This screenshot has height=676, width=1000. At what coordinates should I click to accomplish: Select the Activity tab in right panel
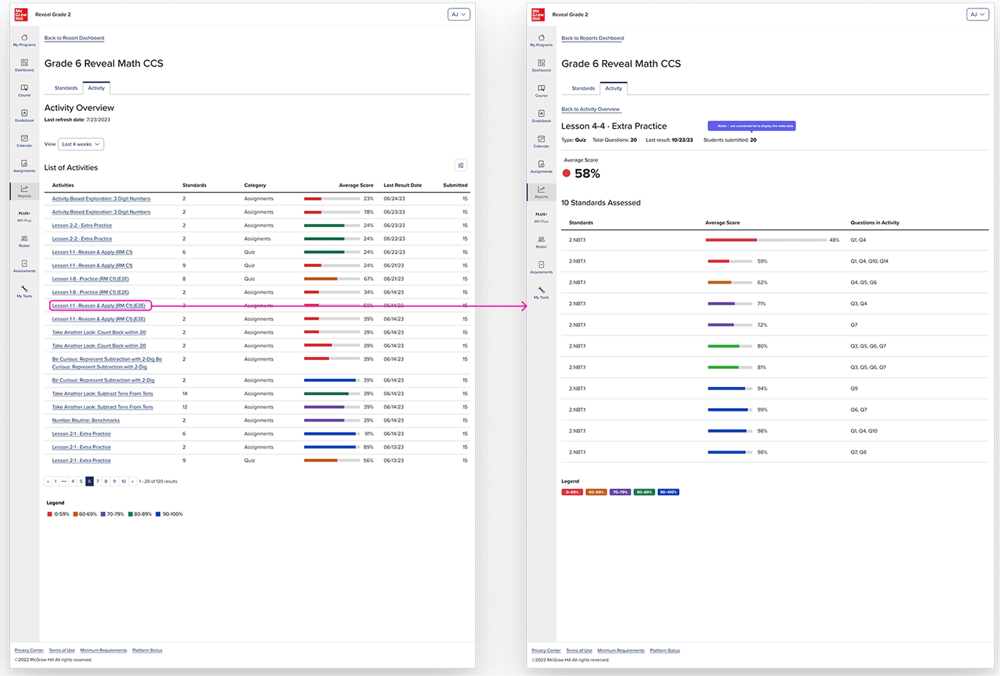[613, 88]
